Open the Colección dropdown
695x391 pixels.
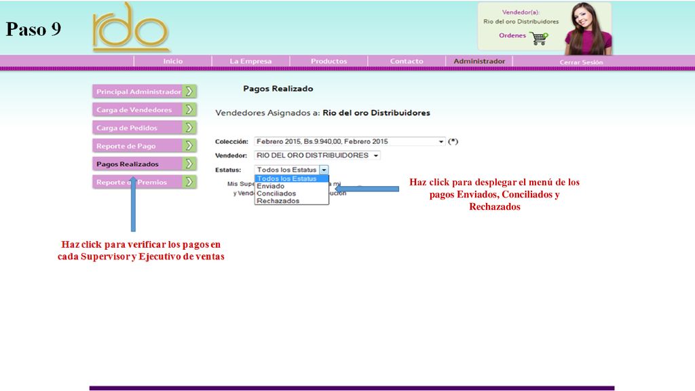(350, 141)
